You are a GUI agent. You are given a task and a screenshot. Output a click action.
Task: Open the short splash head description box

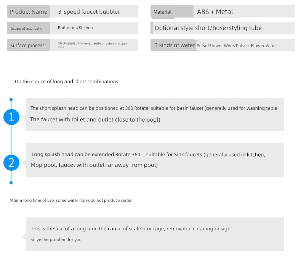coord(155,114)
